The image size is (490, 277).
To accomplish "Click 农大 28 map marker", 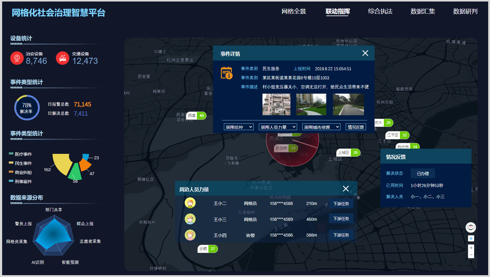I will pos(384,123).
